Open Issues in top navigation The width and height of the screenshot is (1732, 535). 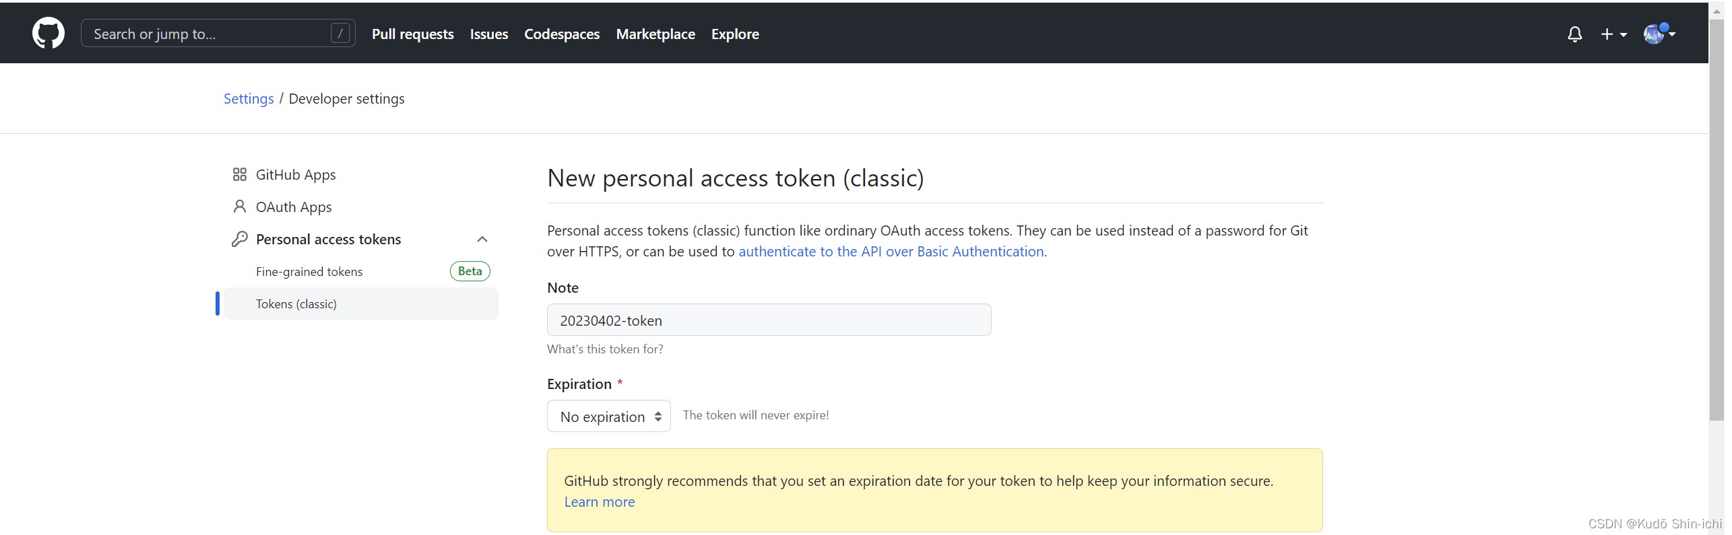(488, 34)
